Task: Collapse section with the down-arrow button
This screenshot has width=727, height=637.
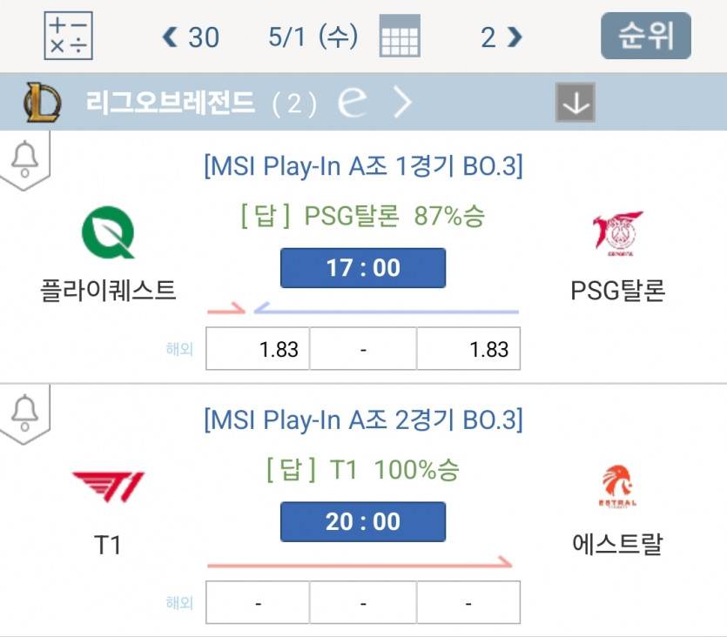Action: point(575,104)
